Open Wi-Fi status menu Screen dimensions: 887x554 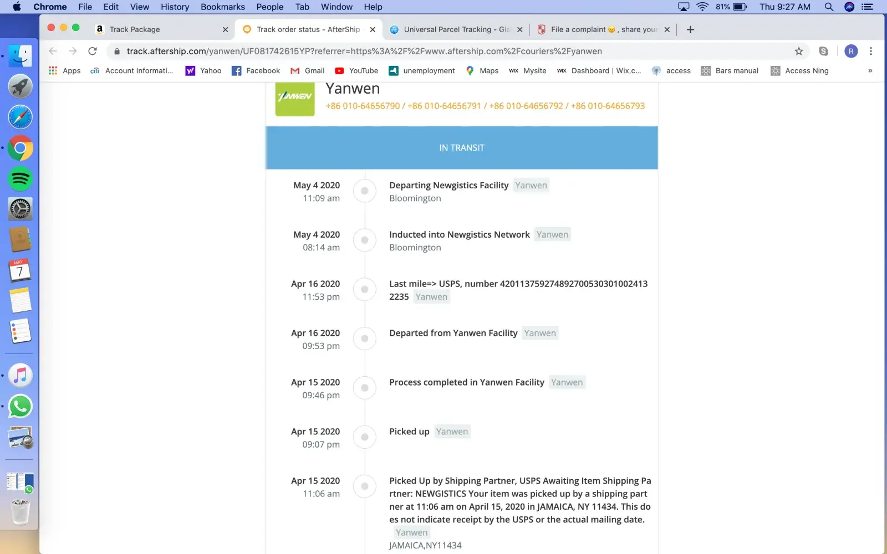click(702, 7)
